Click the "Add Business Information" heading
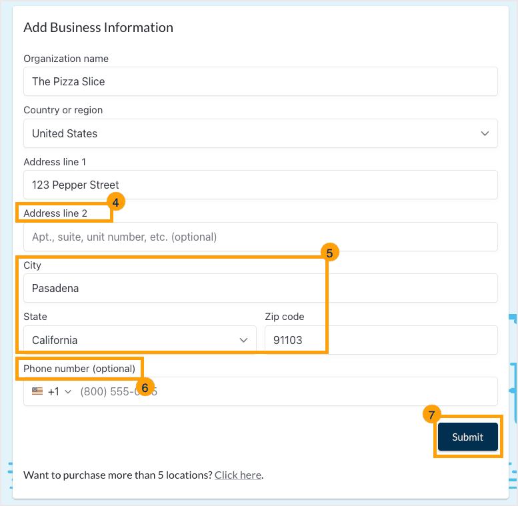 98,27
